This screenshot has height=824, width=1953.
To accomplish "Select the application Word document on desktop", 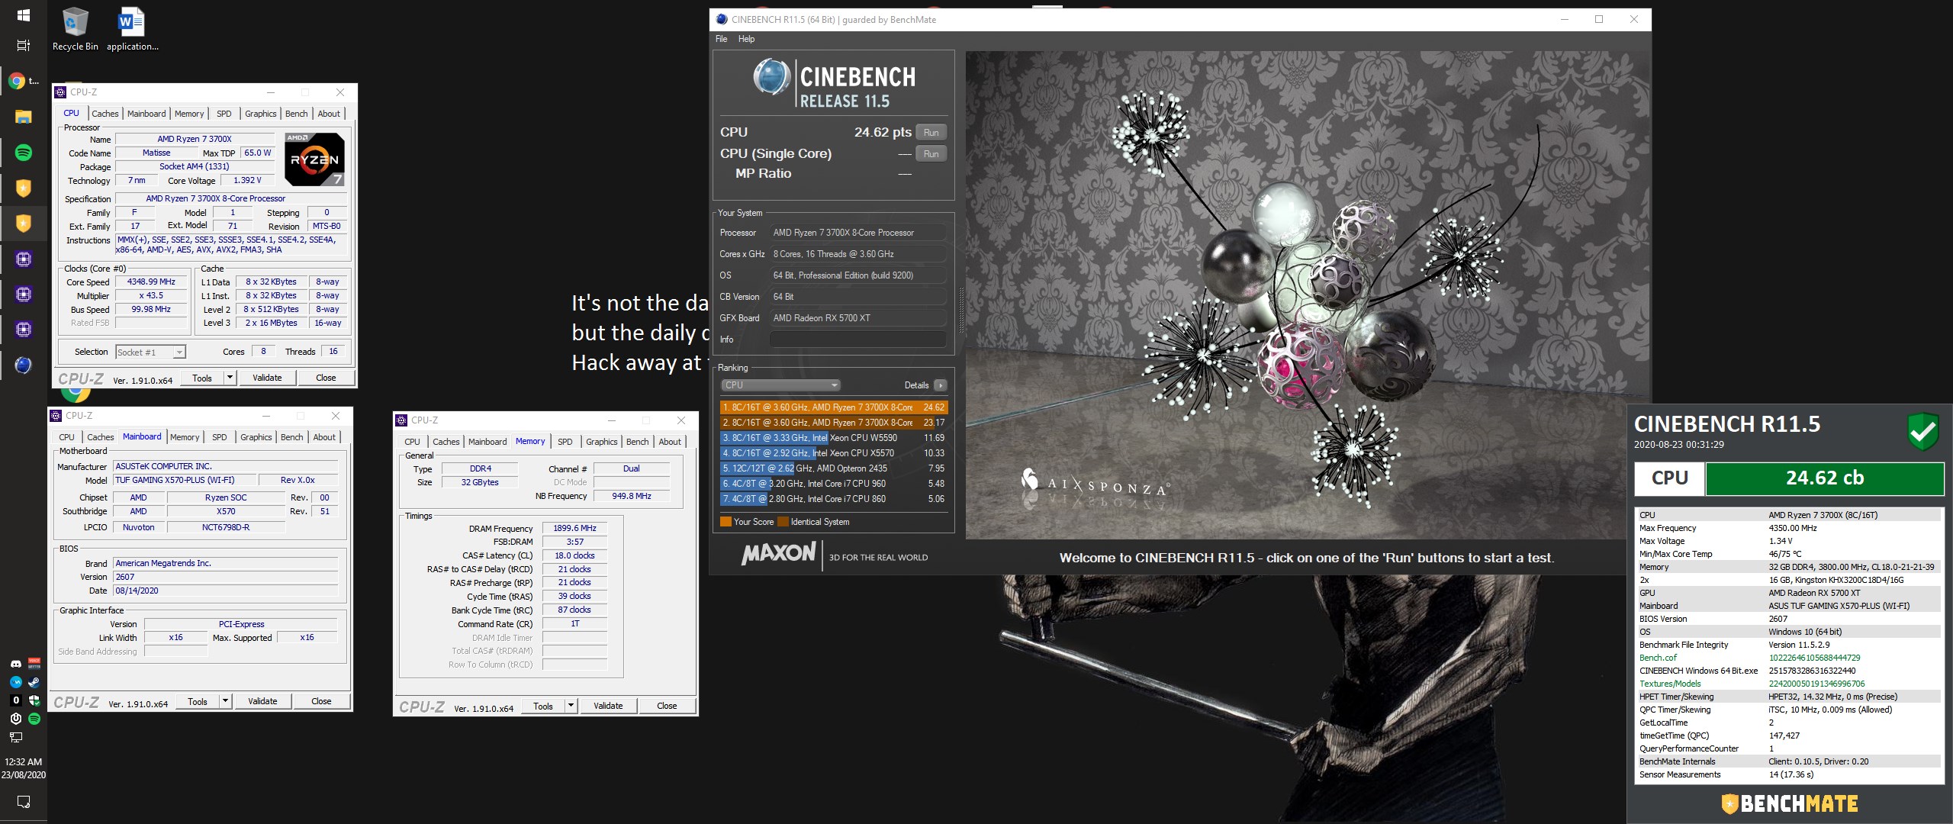I will click(x=132, y=29).
